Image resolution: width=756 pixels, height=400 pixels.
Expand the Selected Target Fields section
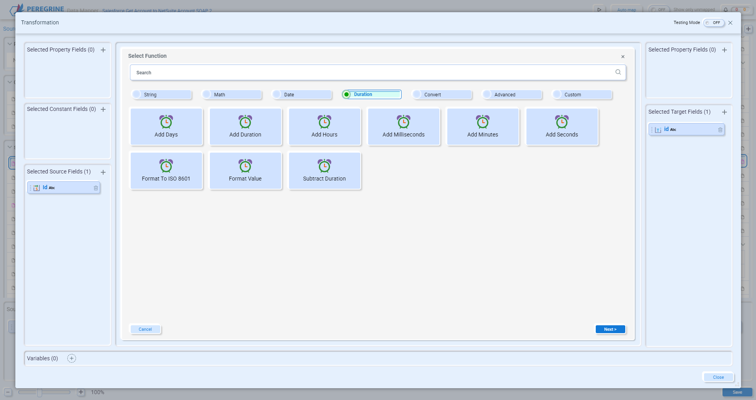724,112
